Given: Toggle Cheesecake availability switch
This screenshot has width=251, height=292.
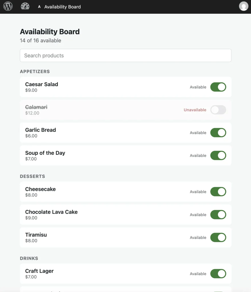Looking at the screenshot, I should click(218, 192).
